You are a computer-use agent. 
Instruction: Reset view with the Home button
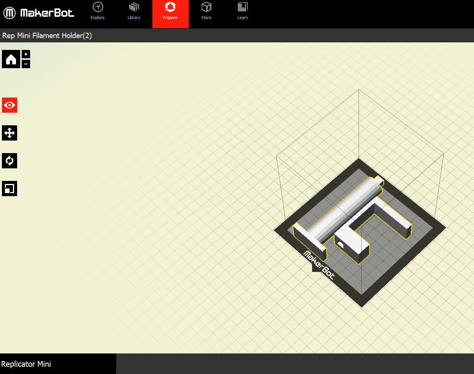[11, 59]
